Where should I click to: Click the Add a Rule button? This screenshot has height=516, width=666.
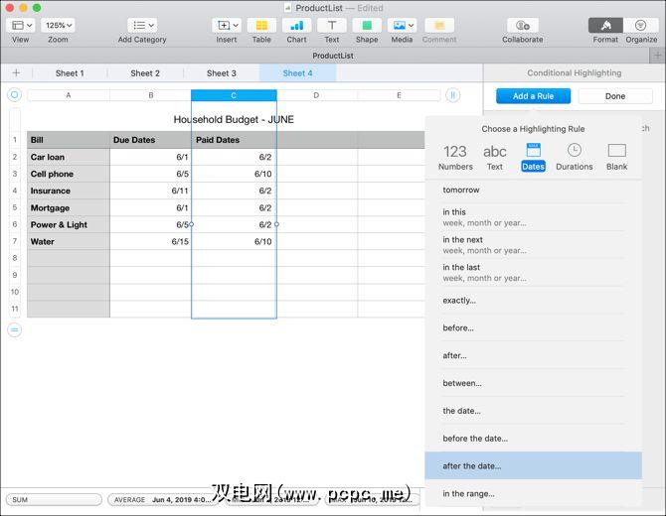pyautogui.click(x=534, y=96)
